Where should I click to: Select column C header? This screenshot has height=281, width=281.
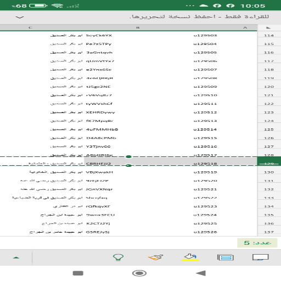[30, 27]
